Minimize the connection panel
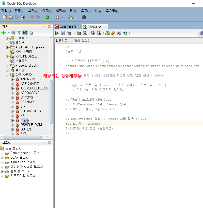Viewport: 203px width, 208px height. click(x=50, y=27)
